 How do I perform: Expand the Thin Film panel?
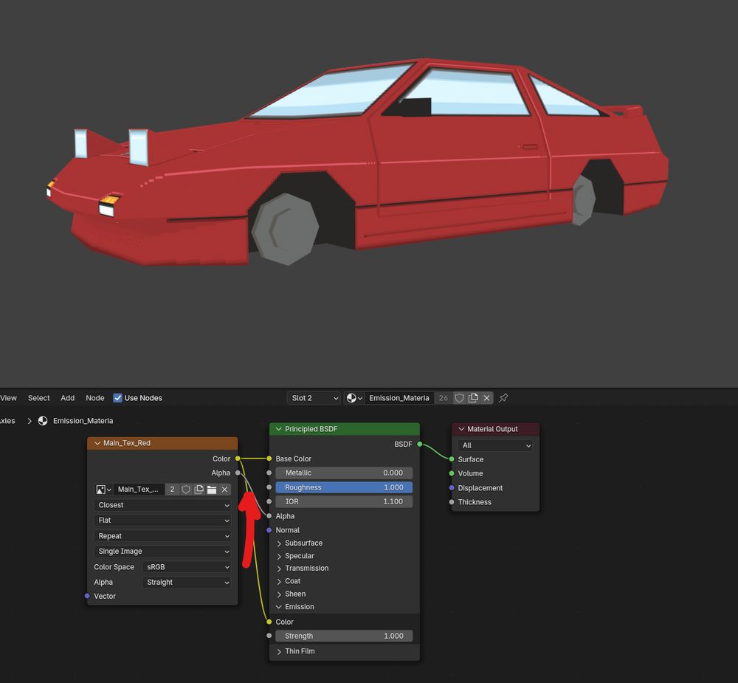pyautogui.click(x=279, y=651)
